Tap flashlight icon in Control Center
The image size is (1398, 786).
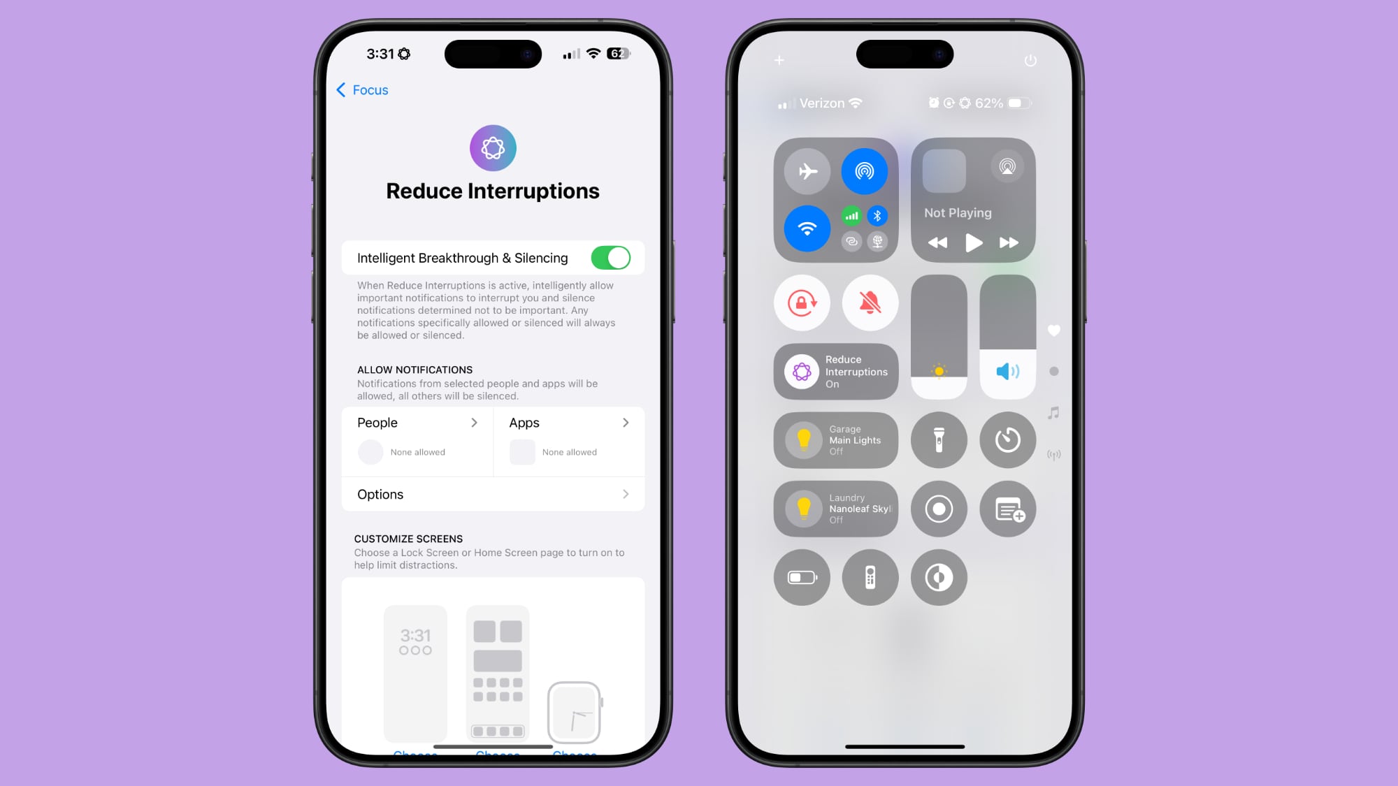coord(939,439)
